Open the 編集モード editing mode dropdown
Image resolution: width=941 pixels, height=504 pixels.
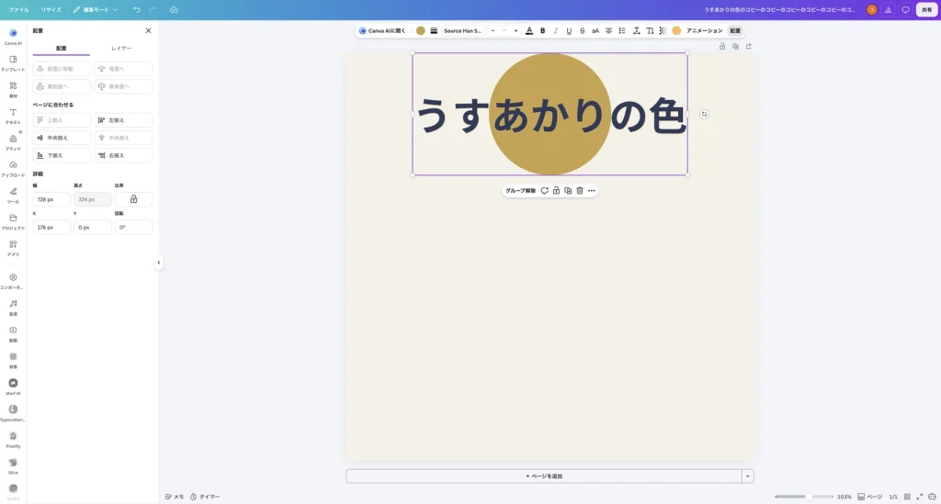(96, 9)
